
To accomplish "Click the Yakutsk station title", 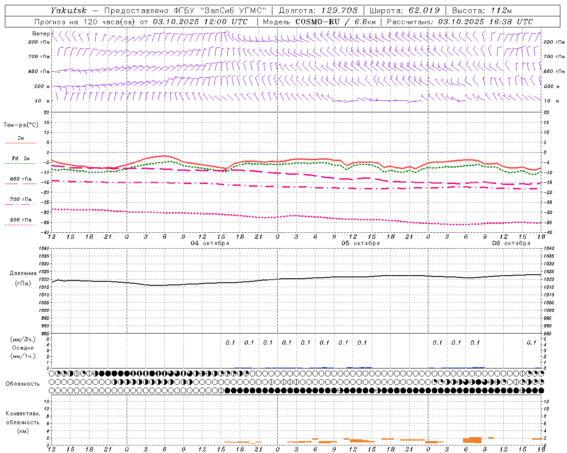I will tap(68, 10).
